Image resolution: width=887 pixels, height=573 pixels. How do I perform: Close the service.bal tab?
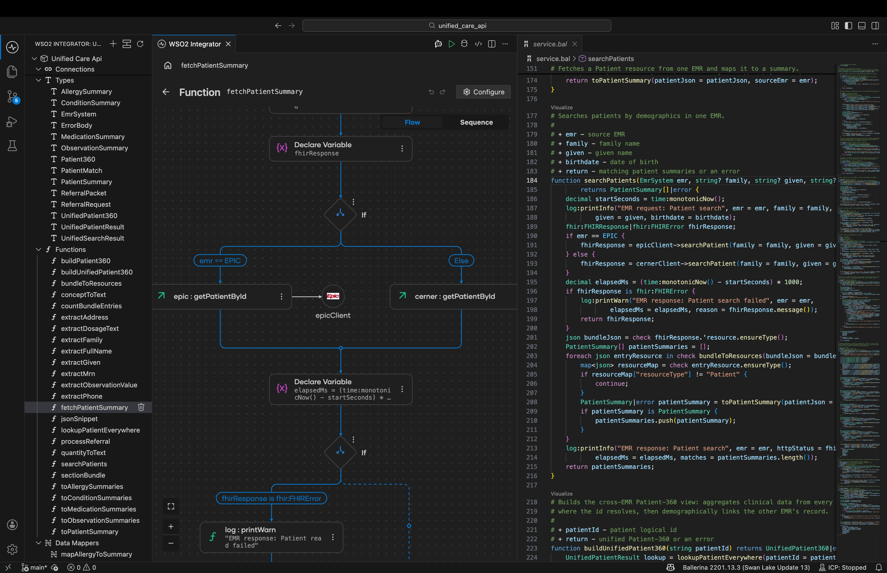(x=575, y=44)
